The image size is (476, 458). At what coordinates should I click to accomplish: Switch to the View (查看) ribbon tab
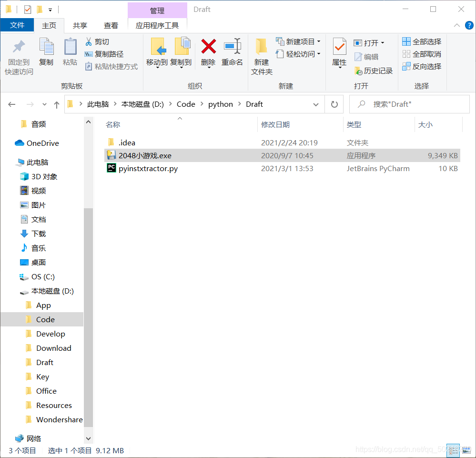[111, 26]
